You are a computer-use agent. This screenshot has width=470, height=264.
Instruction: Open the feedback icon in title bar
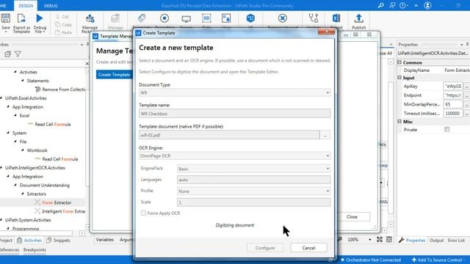392,5
